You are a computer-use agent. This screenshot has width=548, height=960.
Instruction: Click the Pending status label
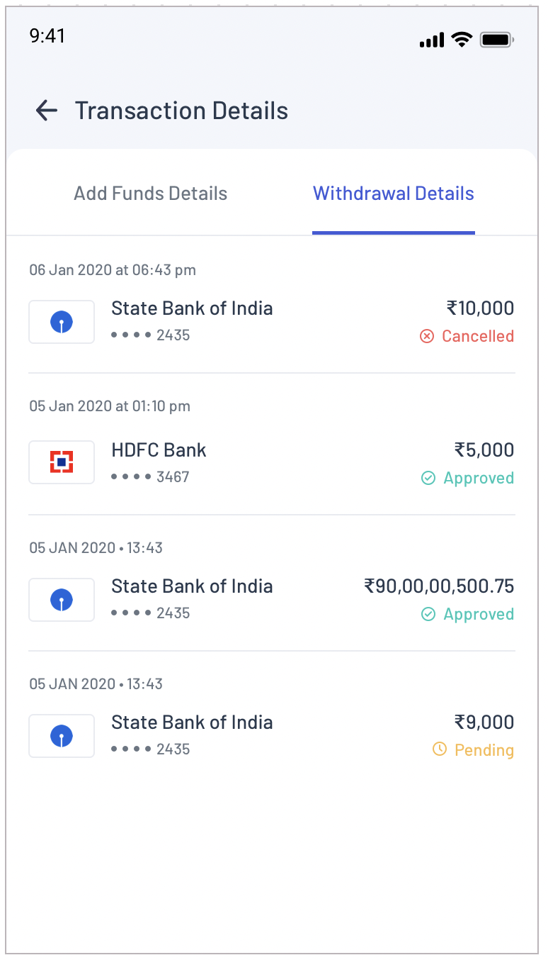pyautogui.click(x=484, y=750)
